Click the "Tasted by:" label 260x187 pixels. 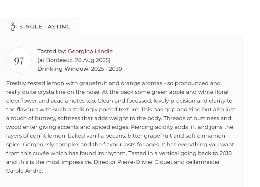52,51
